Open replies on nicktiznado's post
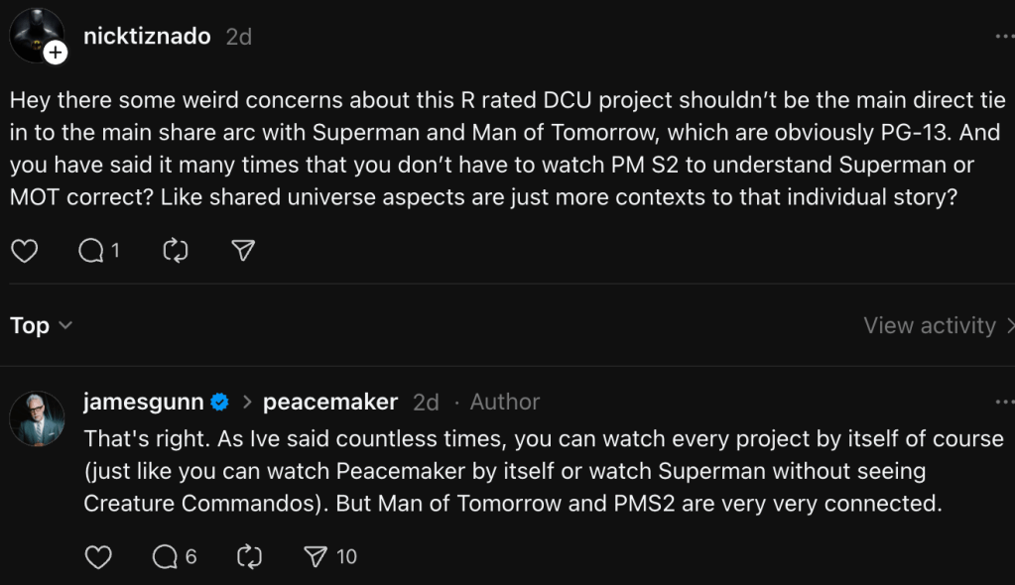Viewport: 1015px width, 585px height. pos(91,251)
